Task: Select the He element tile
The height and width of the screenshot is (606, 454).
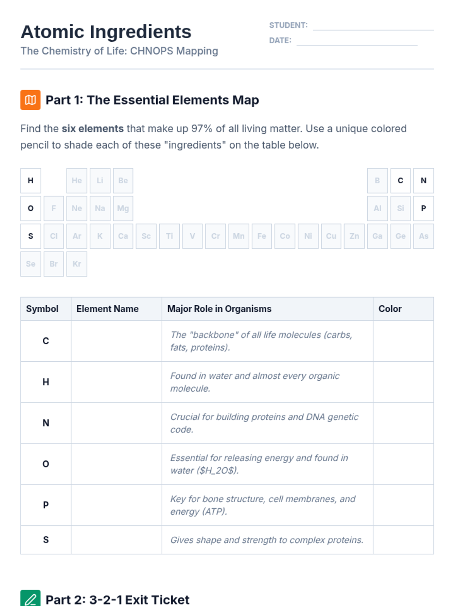Action: [77, 181]
